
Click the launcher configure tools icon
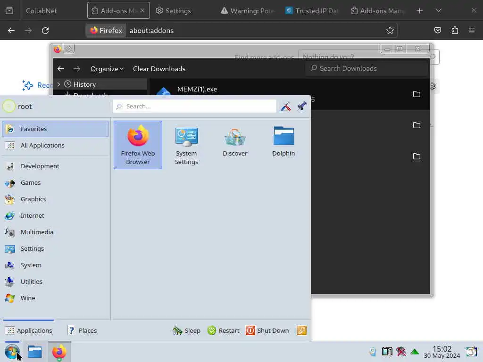click(x=285, y=106)
